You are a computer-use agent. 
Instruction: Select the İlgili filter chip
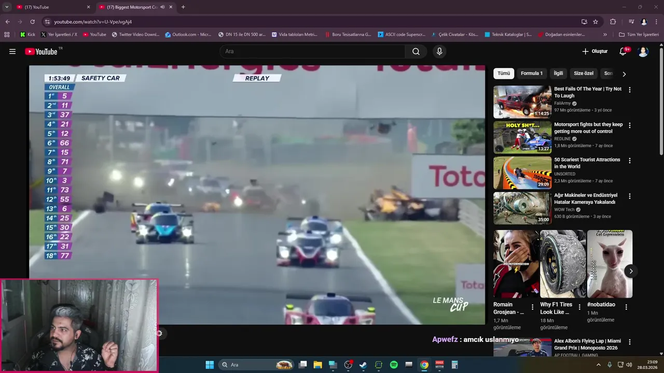558,73
